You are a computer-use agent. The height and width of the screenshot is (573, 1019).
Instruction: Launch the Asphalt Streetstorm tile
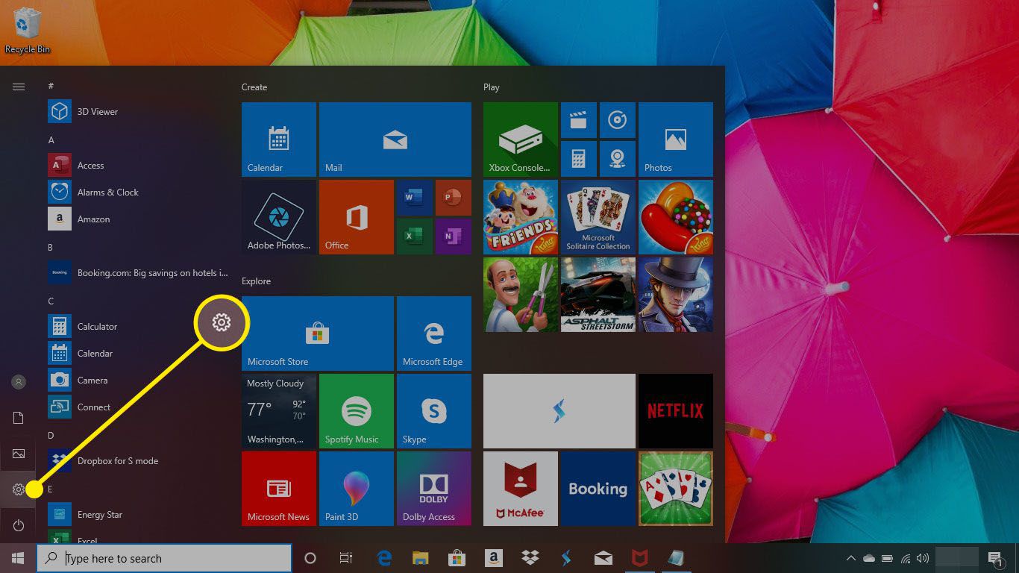pos(598,294)
